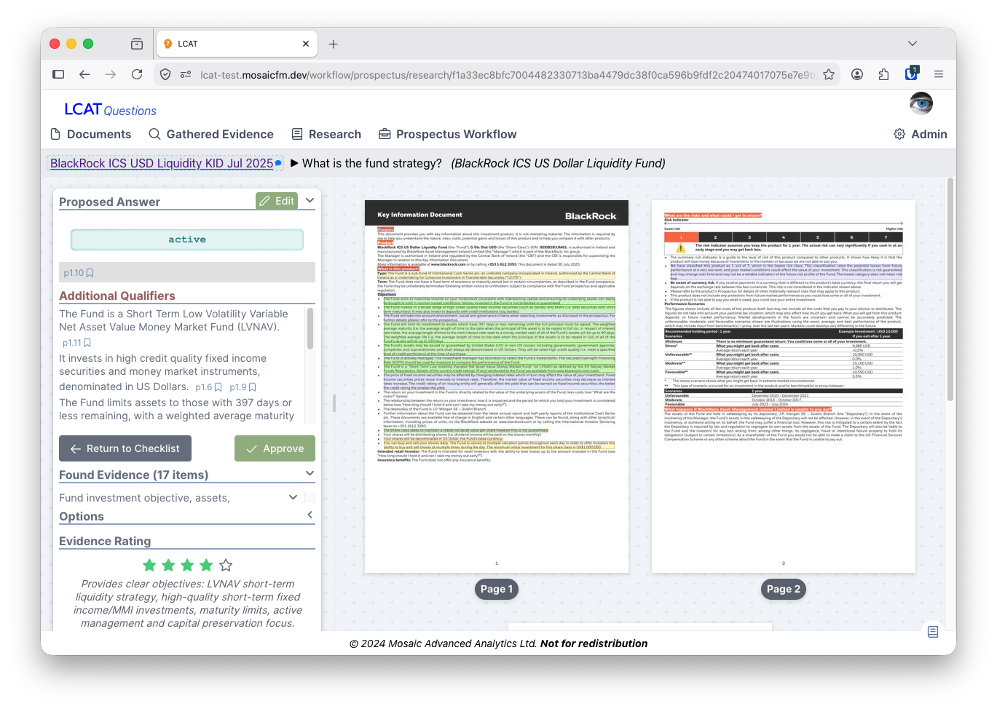This screenshot has width=997, height=709.
Task: Click the panel splitter handle beside the answer panel
Action: pyautogui.click(x=334, y=403)
